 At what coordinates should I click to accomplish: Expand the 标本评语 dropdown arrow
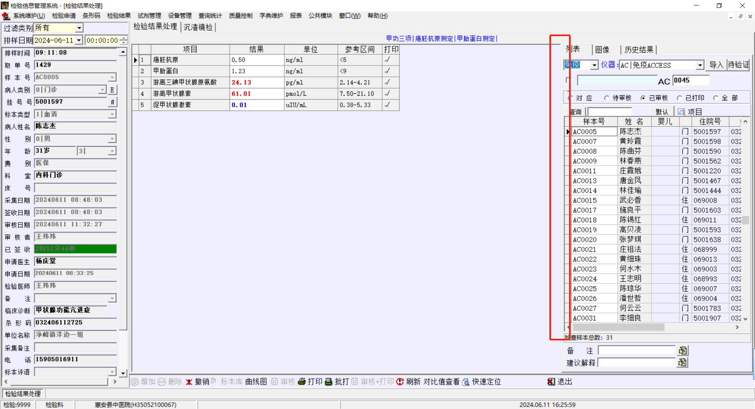point(112,372)
